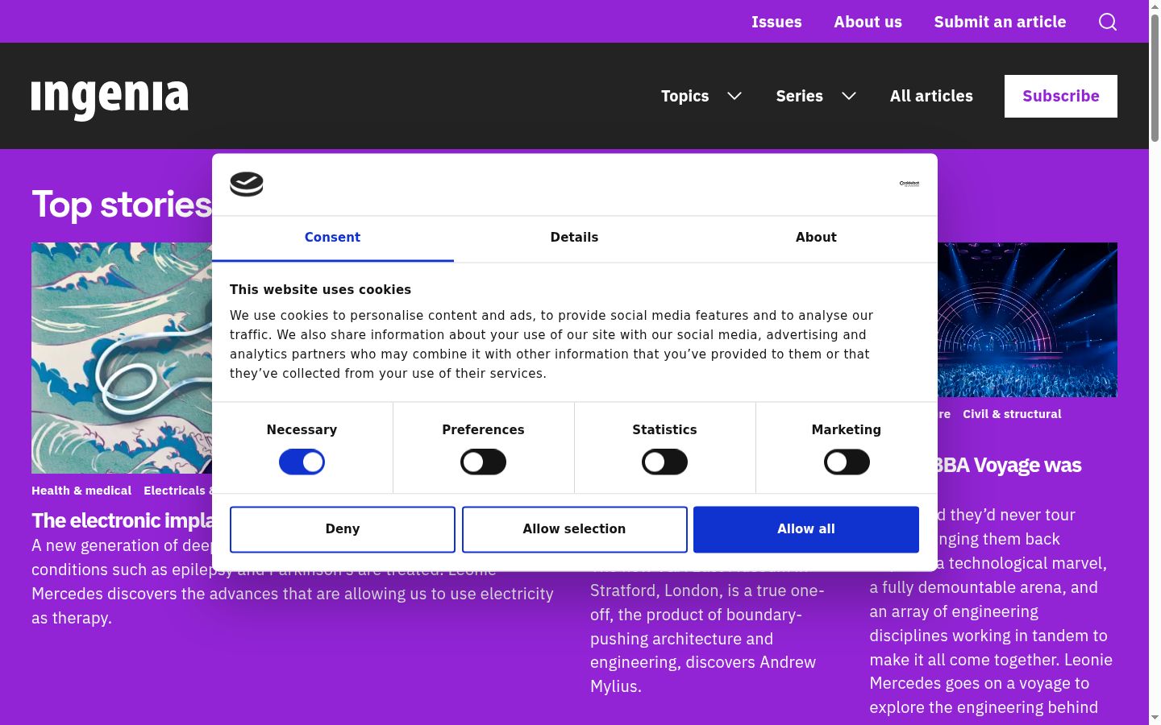
Task: Enable the Marketing cookies switch
Action: pos(847,462)
